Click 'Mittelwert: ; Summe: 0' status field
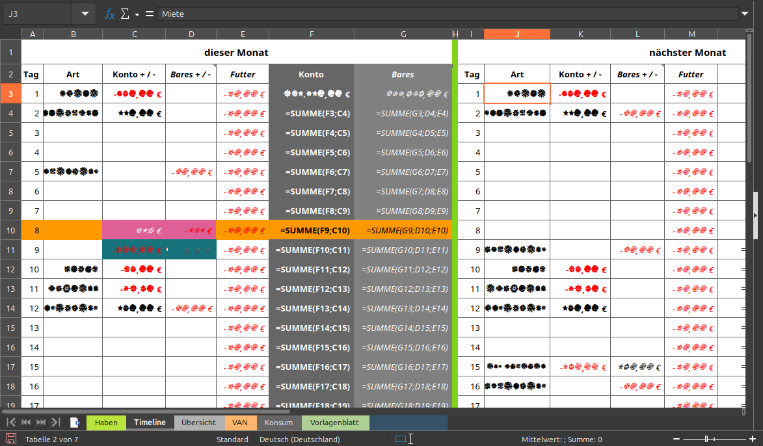763x446 pixels. pyautogui.click(x=561, y=439)
